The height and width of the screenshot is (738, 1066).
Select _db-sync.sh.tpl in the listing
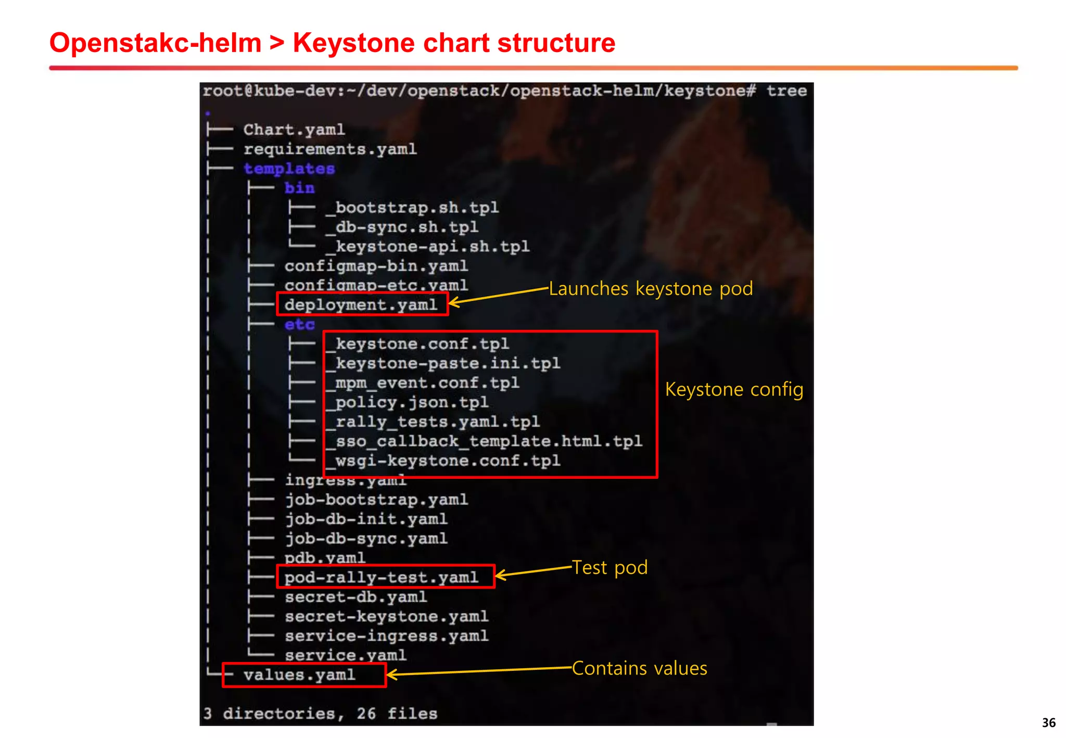tap(401, 227)
